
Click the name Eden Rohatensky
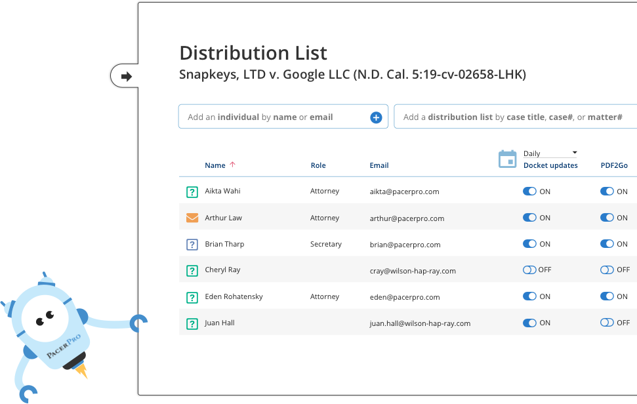pos(234,296)
